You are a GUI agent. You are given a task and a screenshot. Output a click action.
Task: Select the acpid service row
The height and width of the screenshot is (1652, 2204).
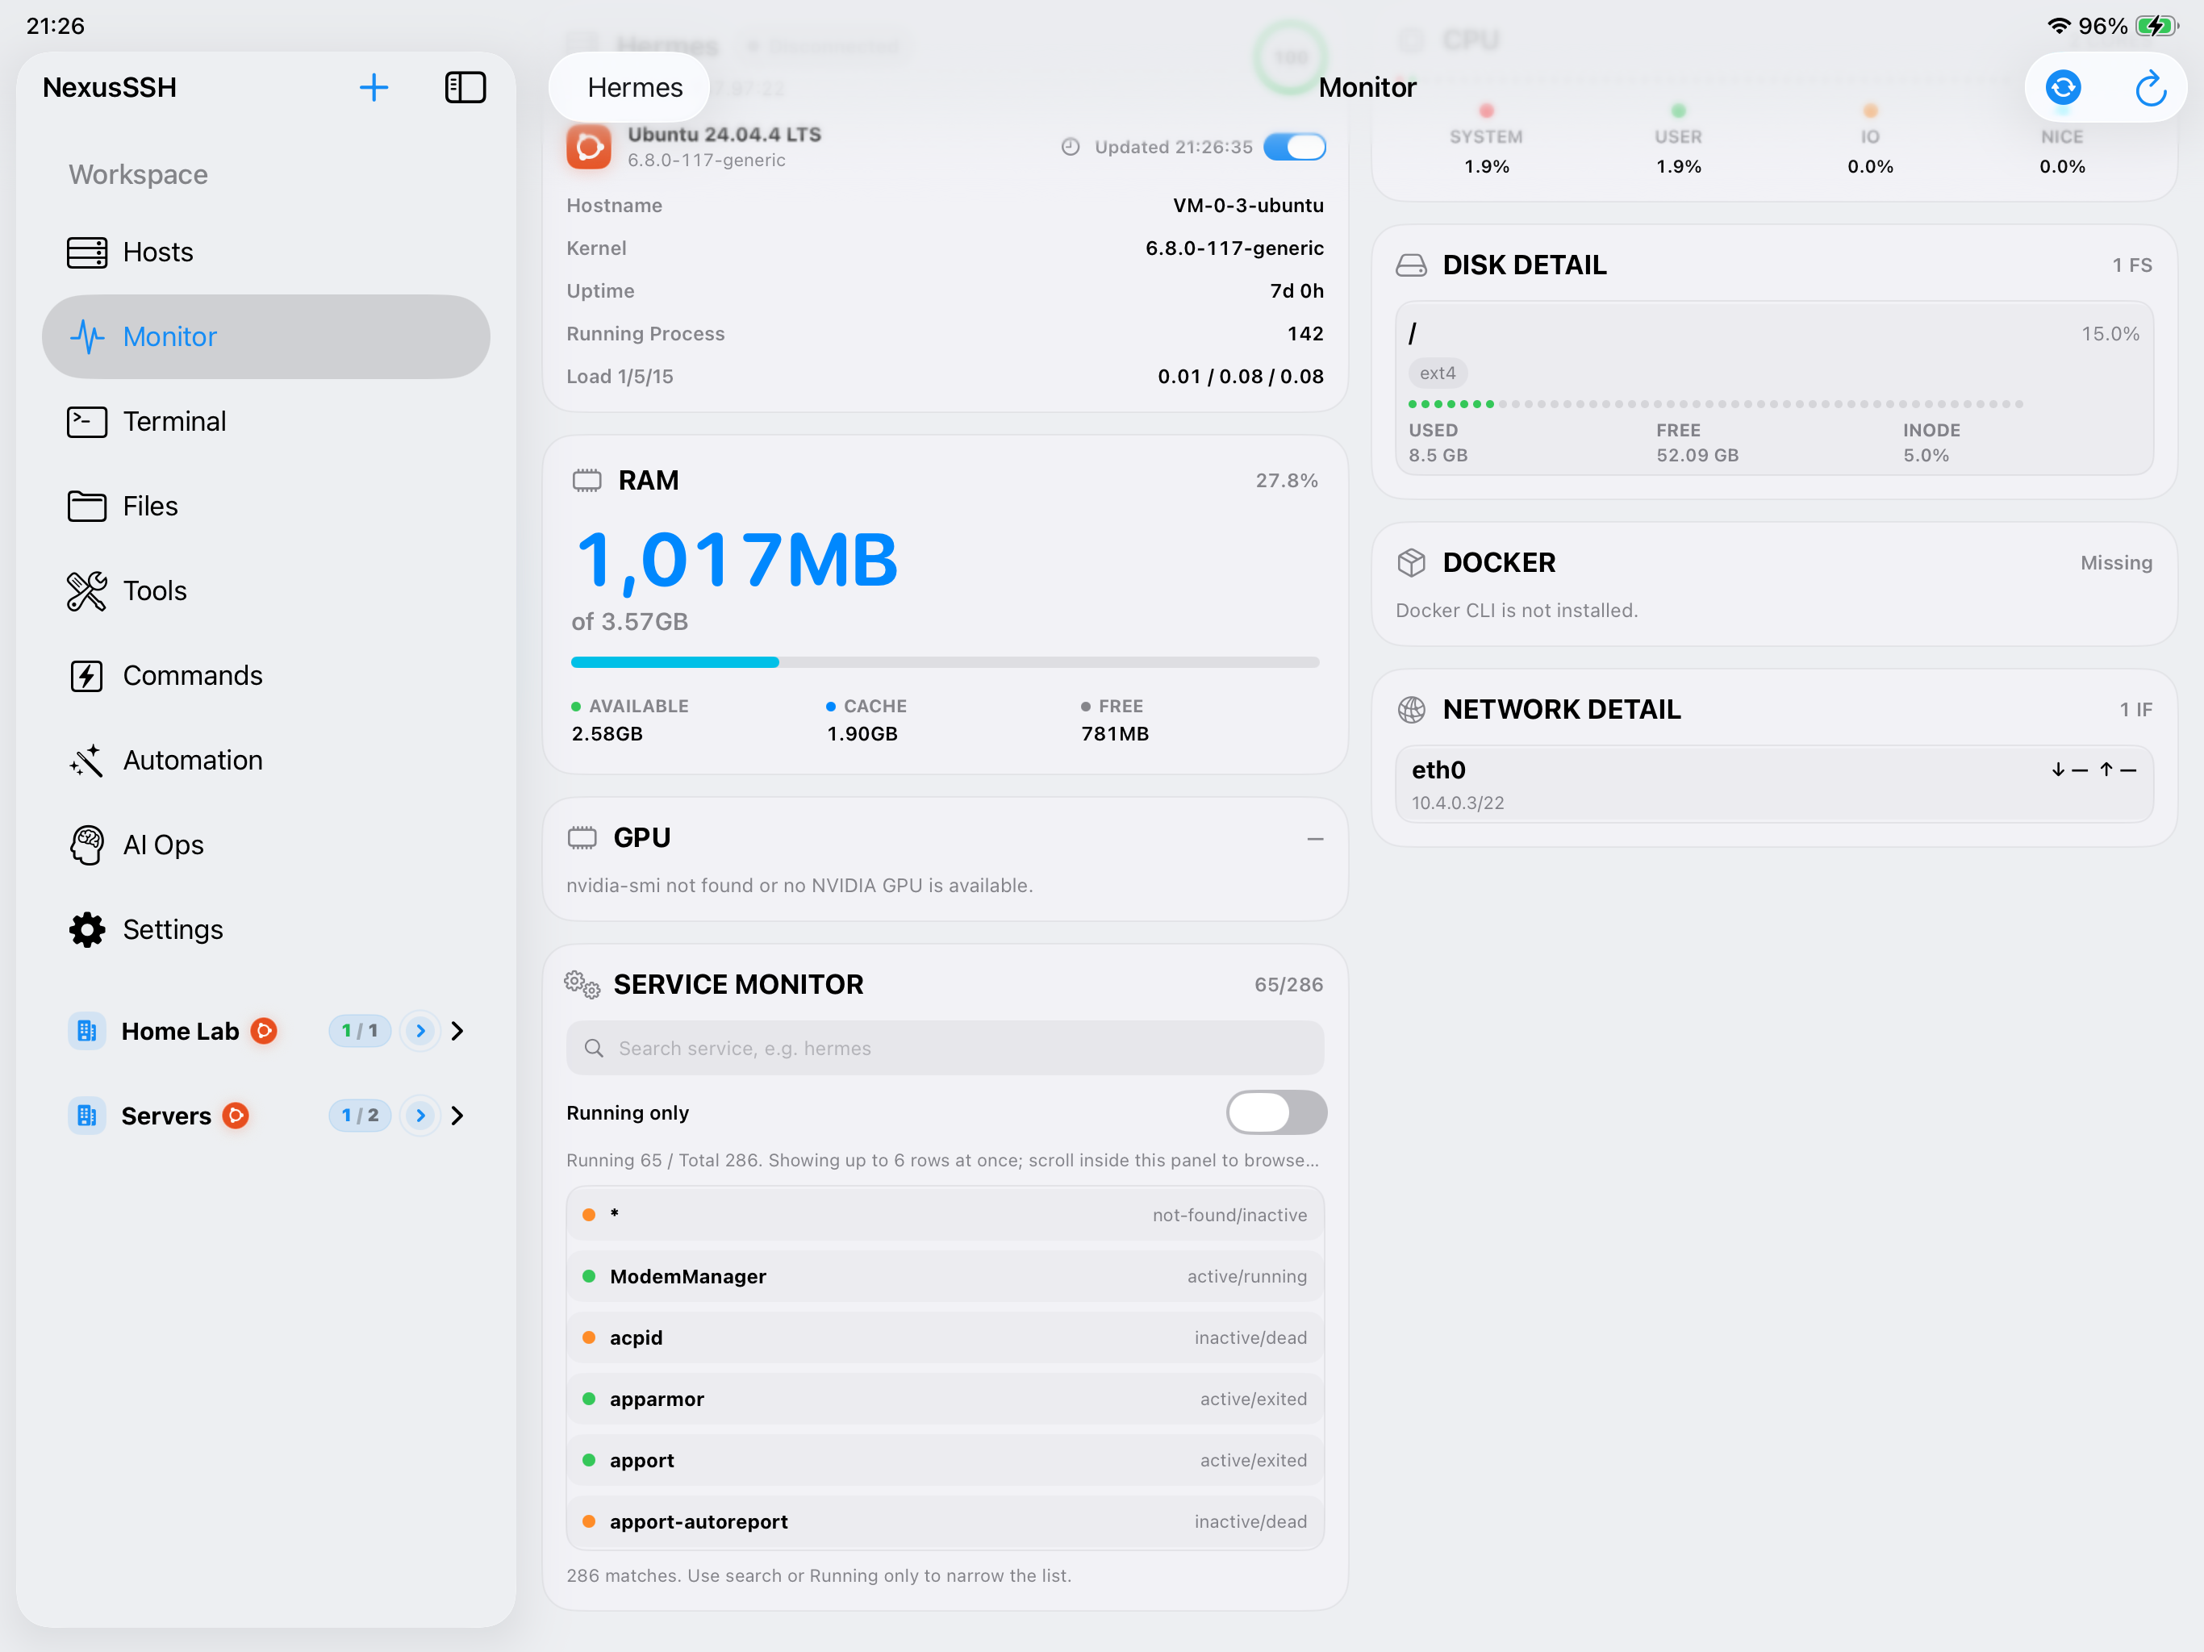click(945, 1338)
